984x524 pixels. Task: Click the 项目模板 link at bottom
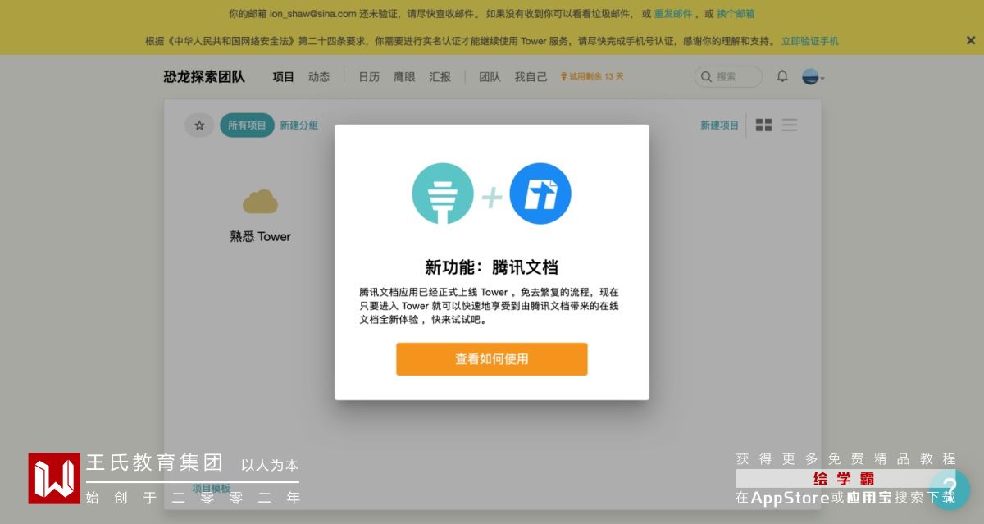coord(211,489)
